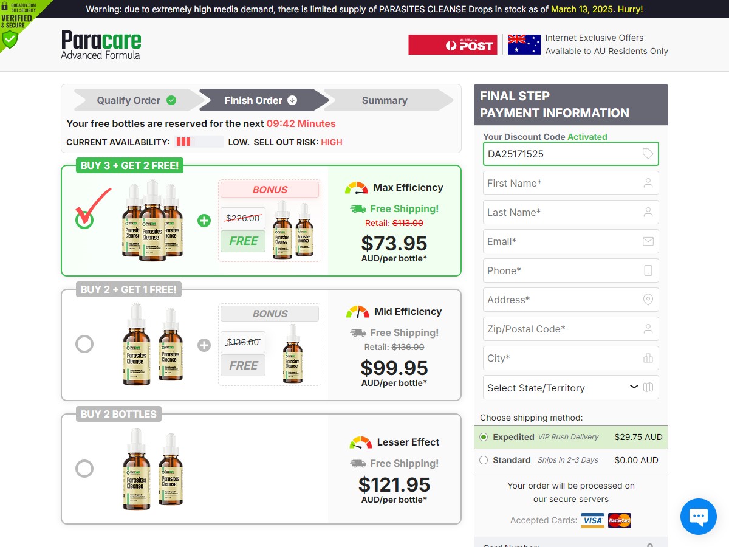The width and height of the screenshot is (729, 547).
Task: Click the $121.95 price text
Action: tap(394, 484)
